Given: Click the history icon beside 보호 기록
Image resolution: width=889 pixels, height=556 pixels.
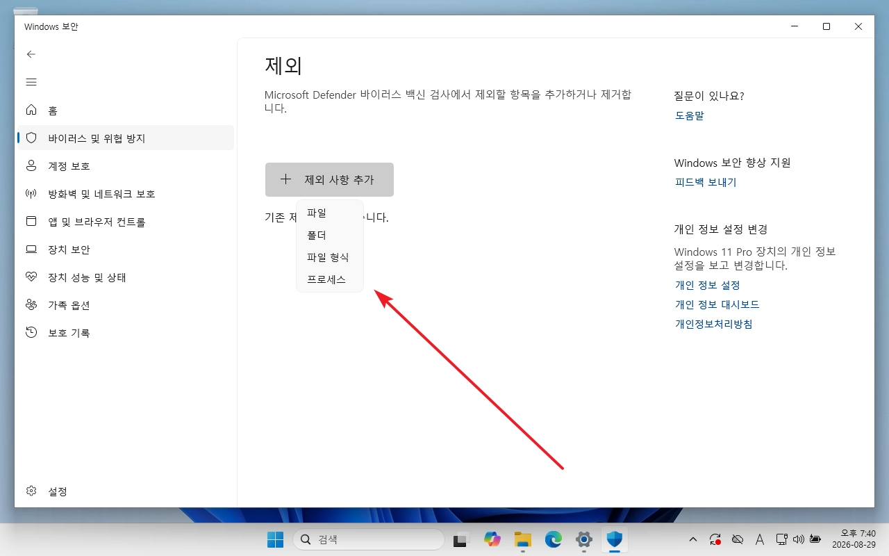Looking at the screenshot, I should point(31,332).
